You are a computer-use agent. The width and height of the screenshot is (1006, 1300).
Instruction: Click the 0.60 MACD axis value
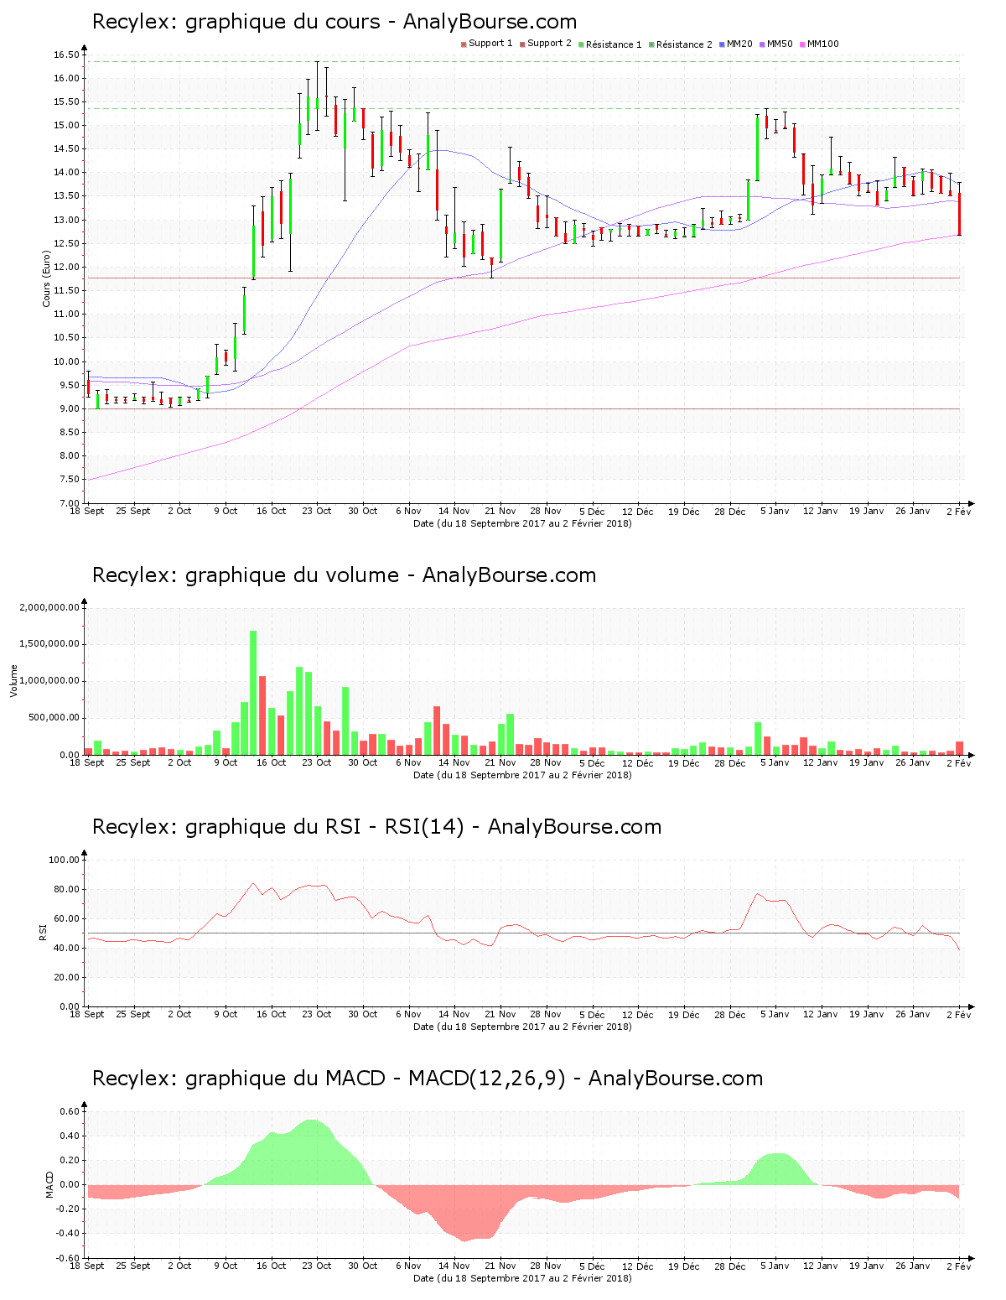point(70,1111)
